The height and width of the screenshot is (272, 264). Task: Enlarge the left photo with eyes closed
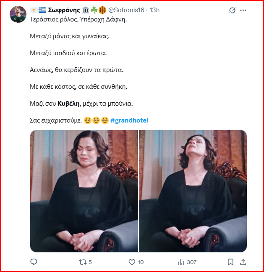click(84, 191)
